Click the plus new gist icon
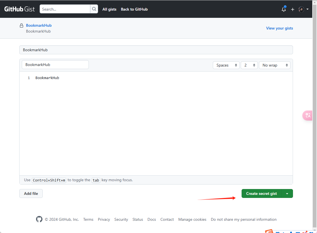 (x=292, y=9)
